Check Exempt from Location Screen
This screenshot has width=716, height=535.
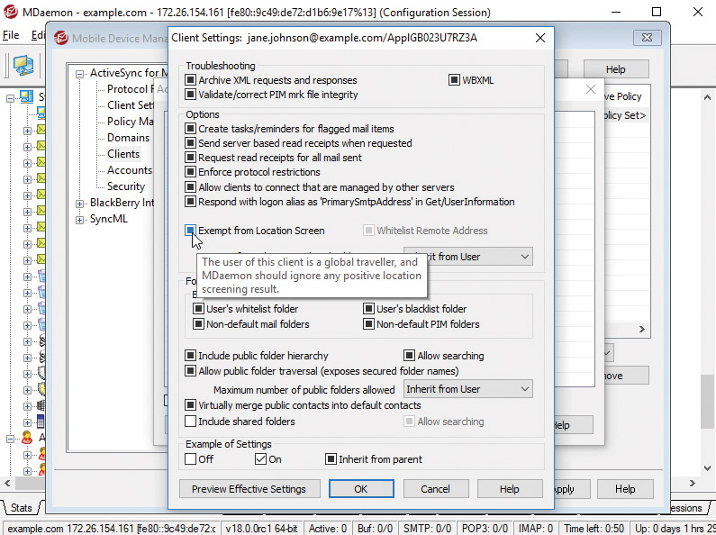(x=190, y=230)
